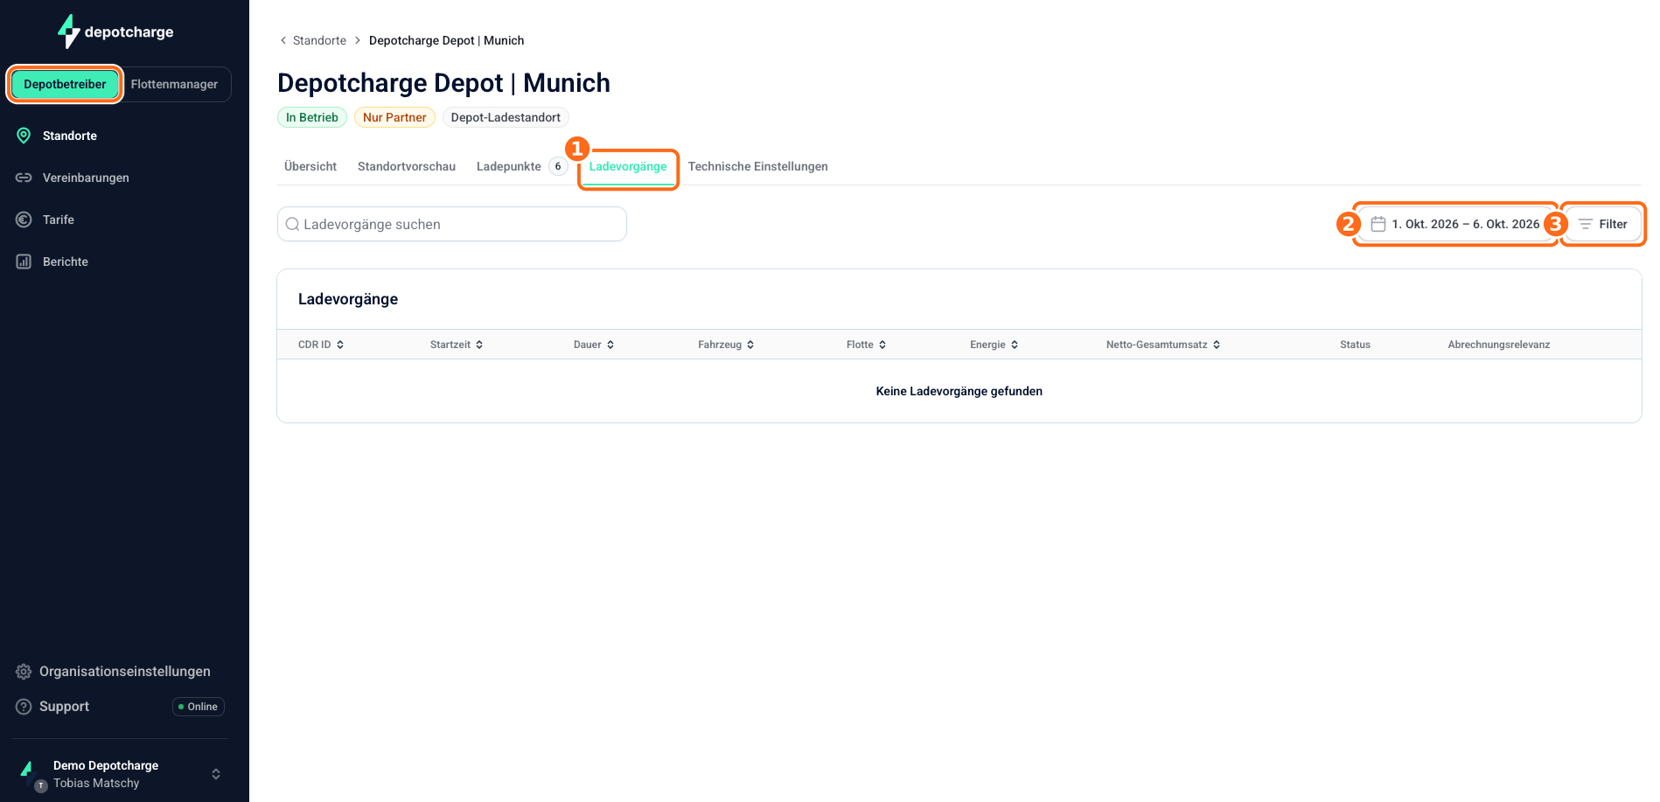
Task: Sort table by Dauer
Action: click(594, 345)
